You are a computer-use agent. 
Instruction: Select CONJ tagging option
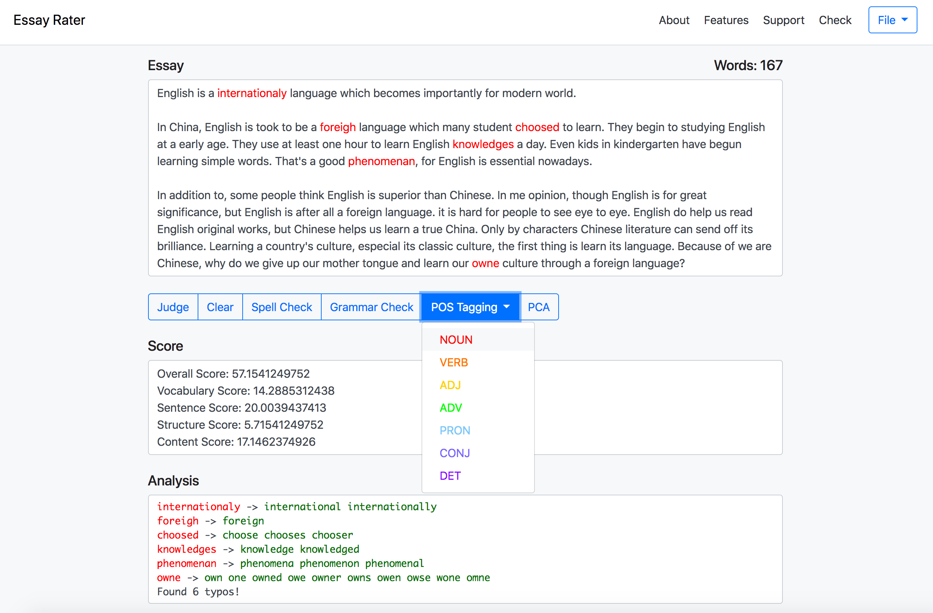(x=454, y=453)
